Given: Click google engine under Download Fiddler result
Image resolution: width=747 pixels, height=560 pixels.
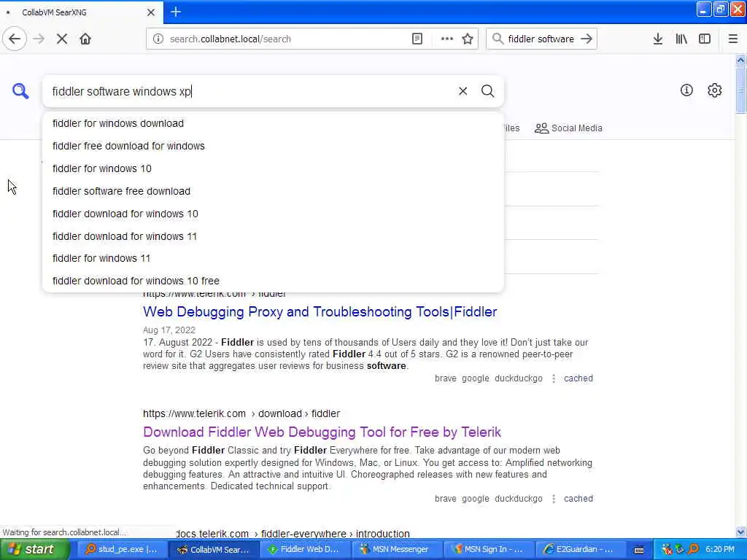Looking at the screenshot, I should point(475,499).
